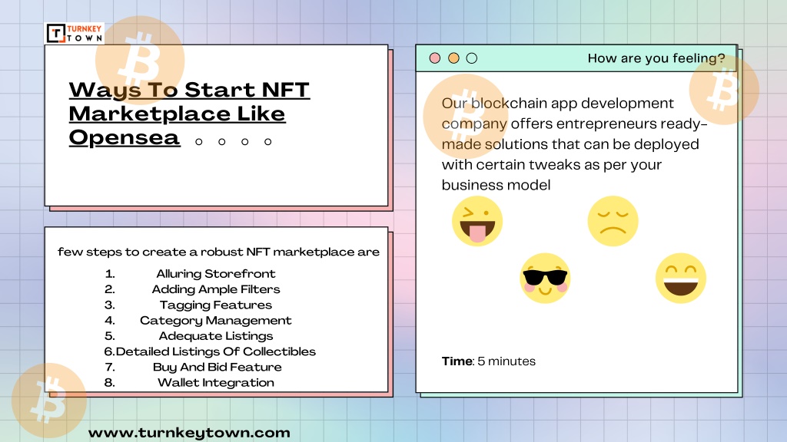Choose the sad frowning emoji
787x442 pixels.
click(613, 221)
